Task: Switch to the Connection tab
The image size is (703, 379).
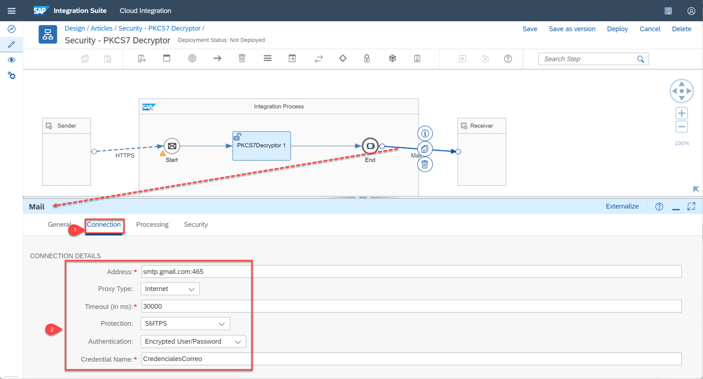Action: pyautogui.click(x=104, y=224)
